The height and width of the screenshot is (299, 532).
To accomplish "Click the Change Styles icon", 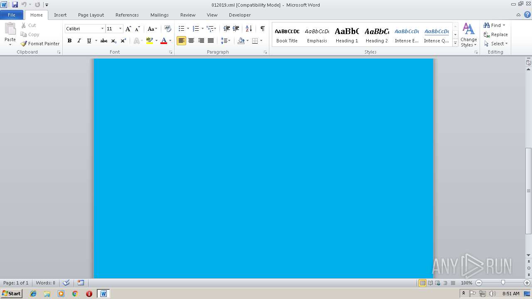I will click(x=468, y=29).
